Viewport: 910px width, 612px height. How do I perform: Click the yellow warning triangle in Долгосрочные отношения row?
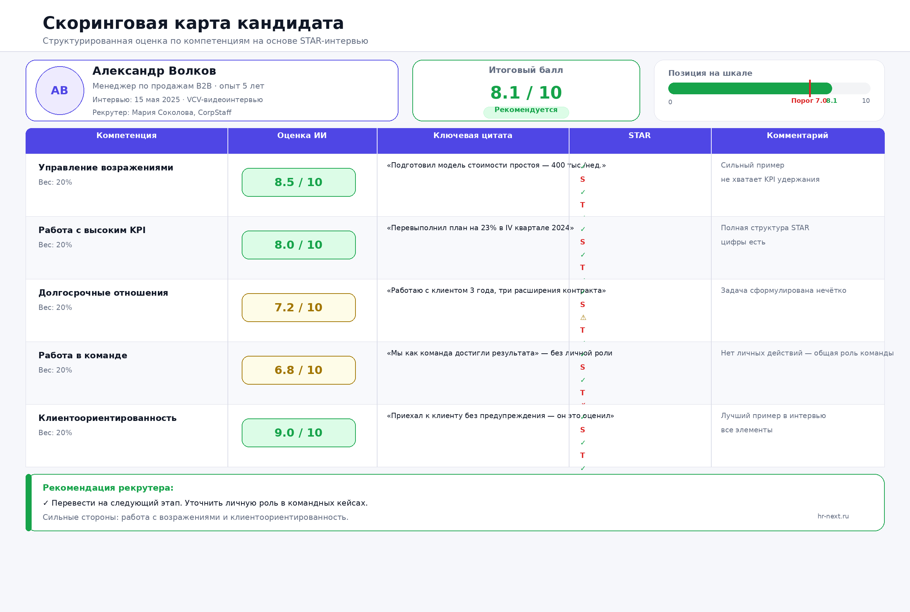coord(583,318)
